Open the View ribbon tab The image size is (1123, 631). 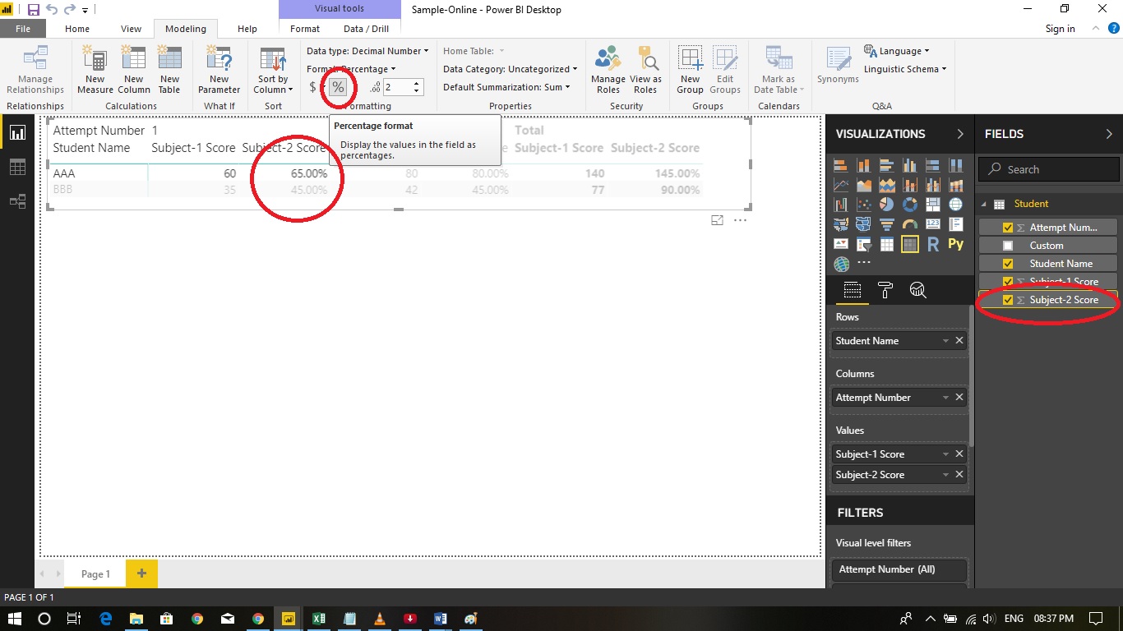[132, 29]
